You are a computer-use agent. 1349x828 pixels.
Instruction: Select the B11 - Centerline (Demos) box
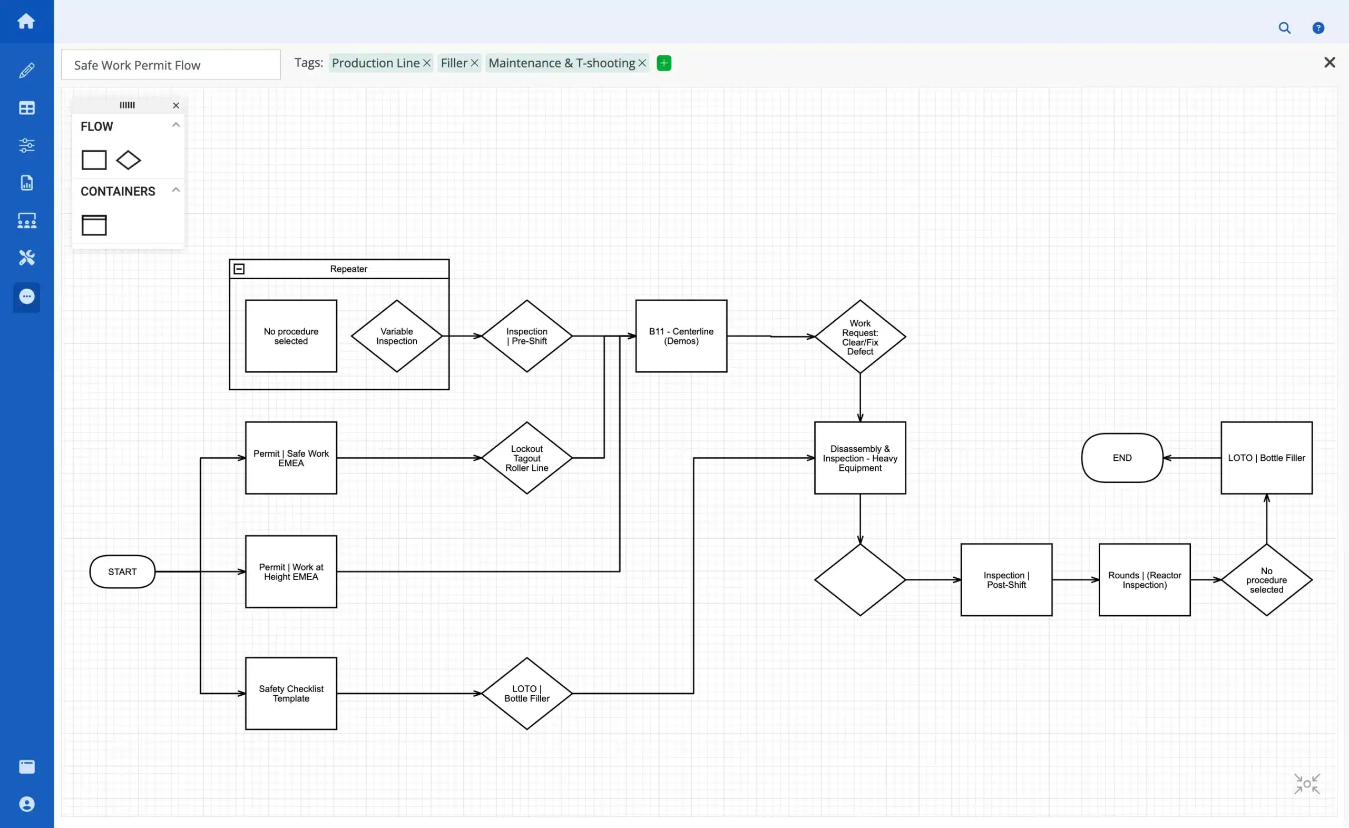[x=681, y=336]
